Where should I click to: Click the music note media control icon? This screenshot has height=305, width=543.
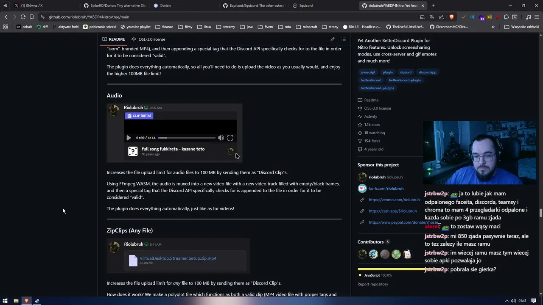pyautogui.click(x=528, y=17)
